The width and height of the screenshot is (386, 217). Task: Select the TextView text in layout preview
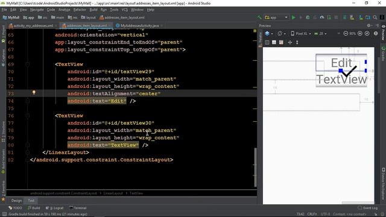(341, 80)
